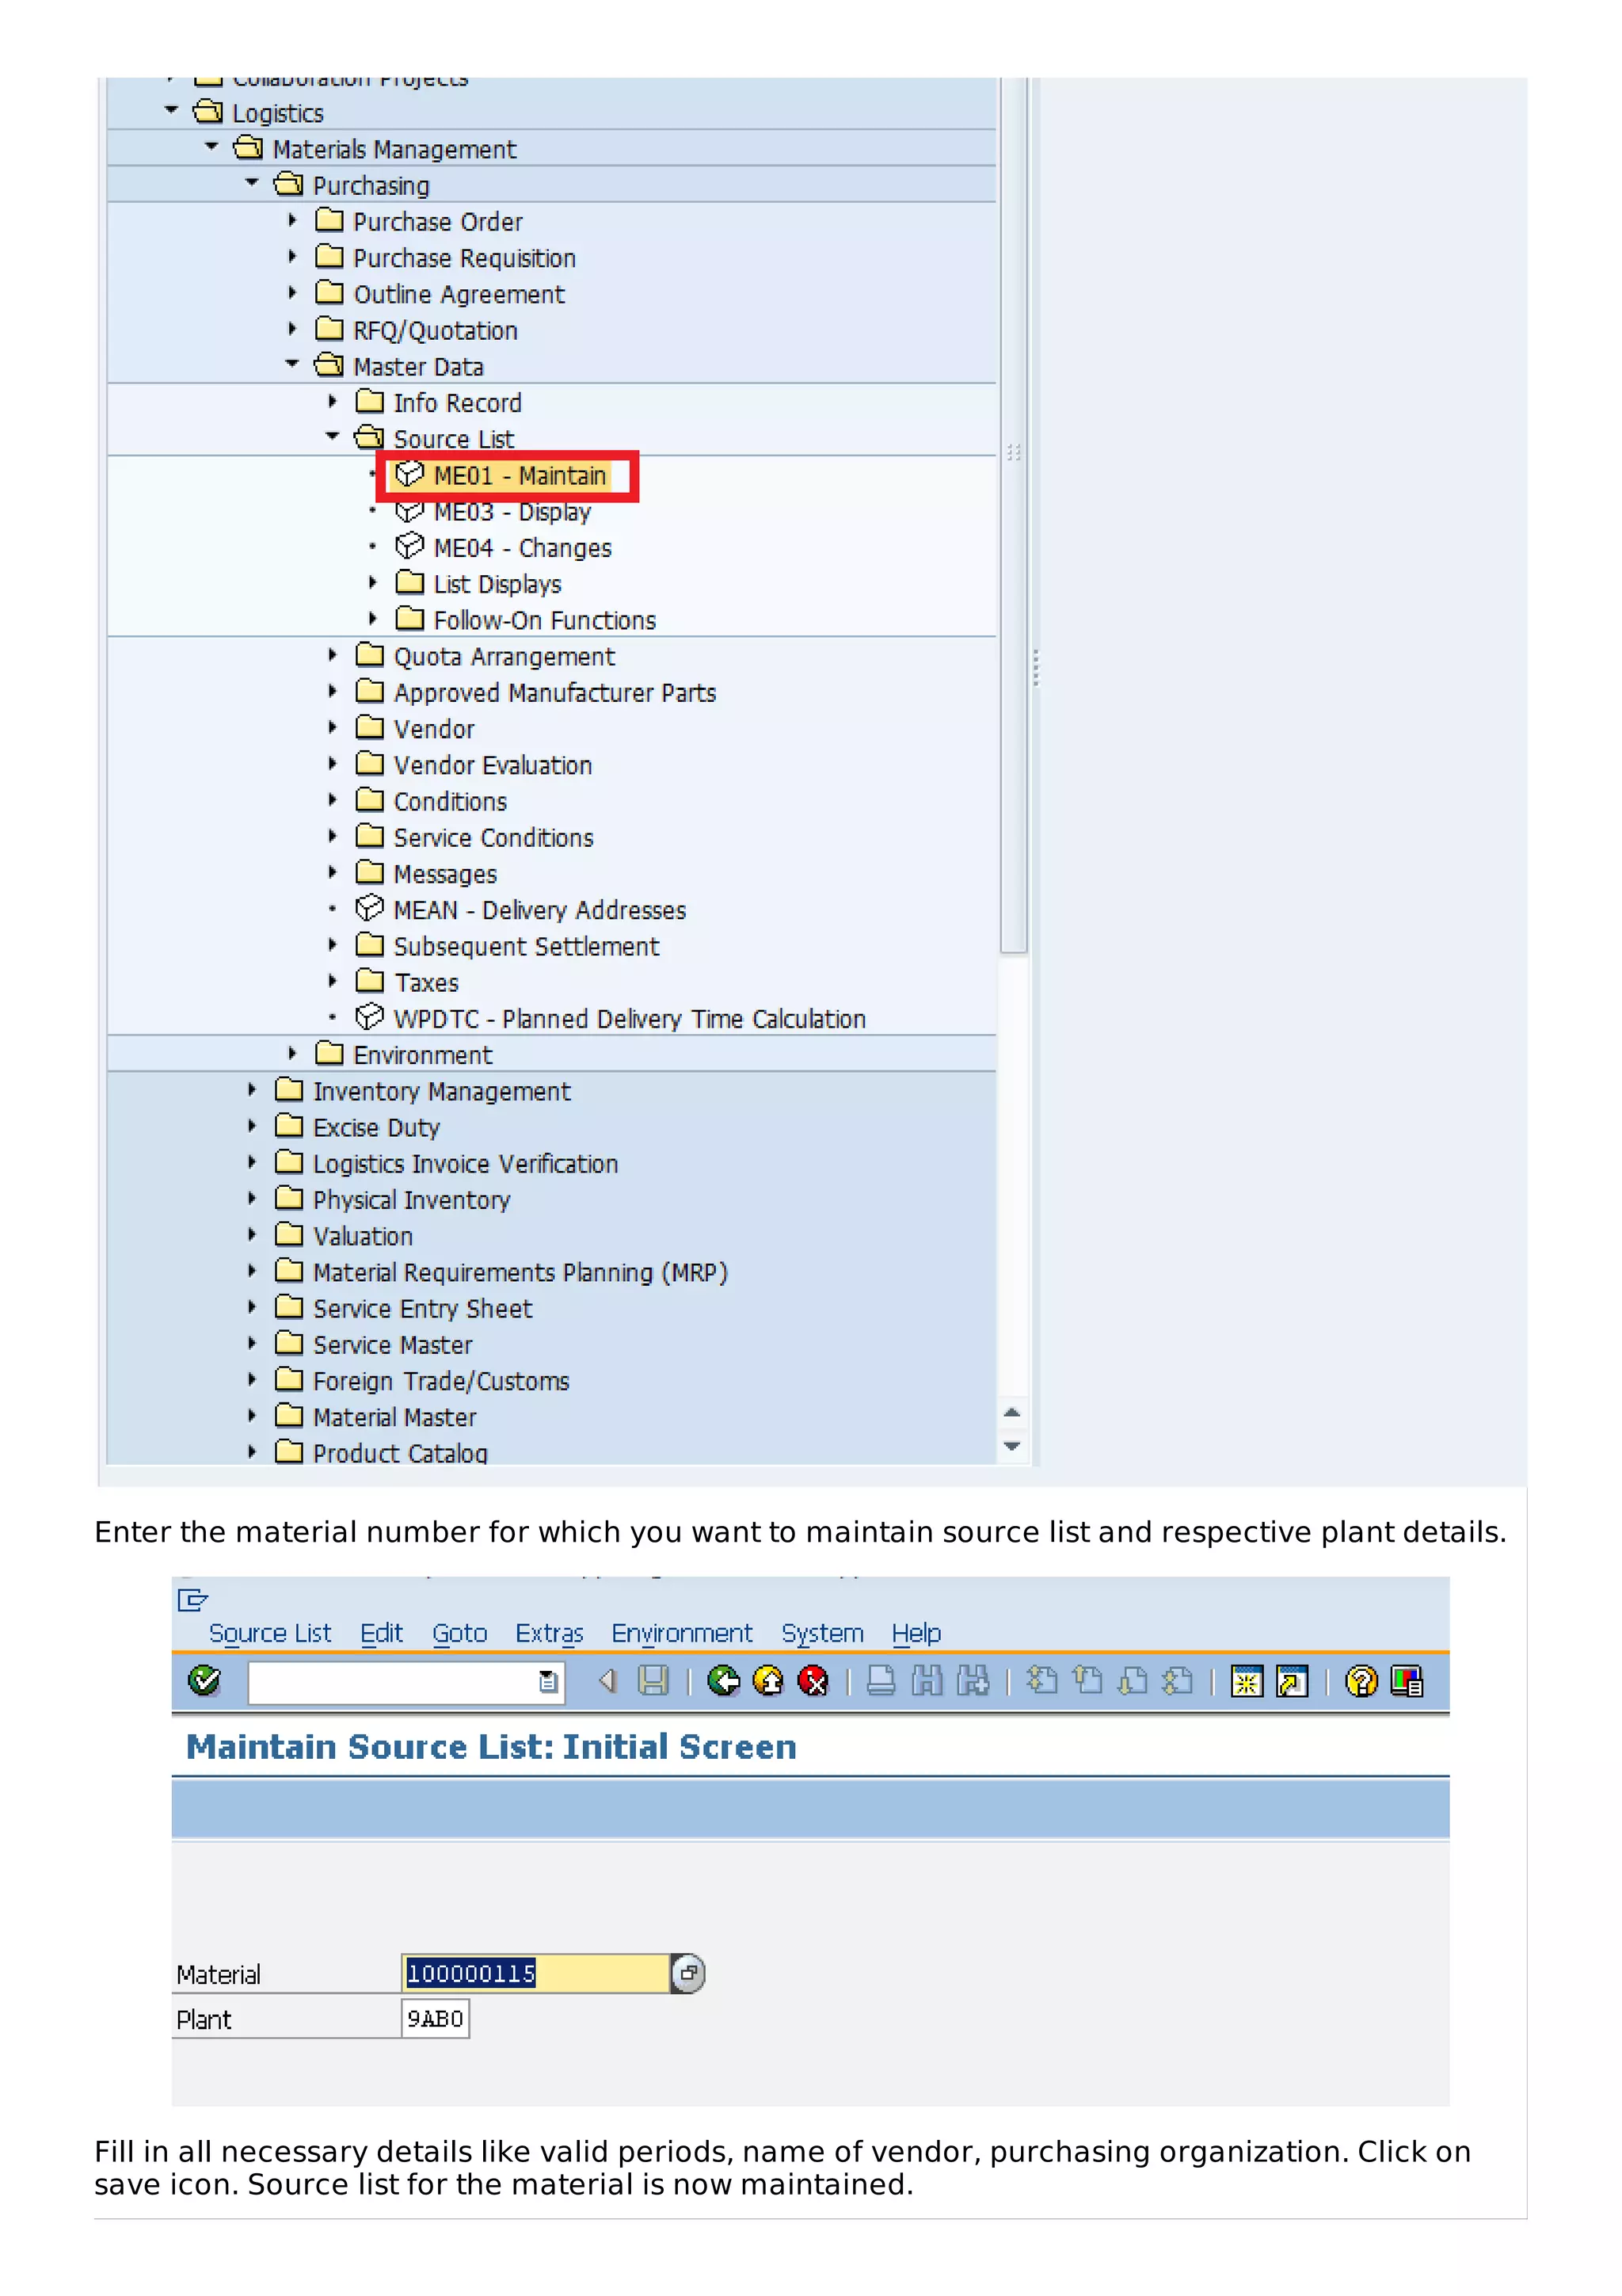Open MEAN - Delivery Addresses transaction

coord(539,910)
